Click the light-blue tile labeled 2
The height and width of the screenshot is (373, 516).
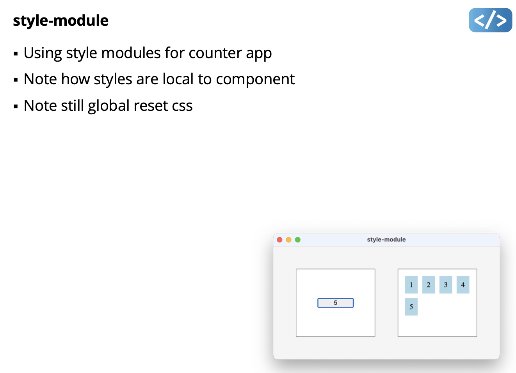(428, 285)
